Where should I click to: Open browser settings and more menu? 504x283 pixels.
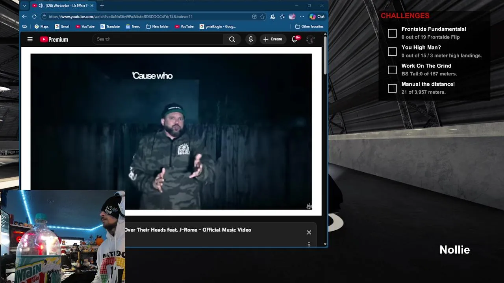point(302,17)
